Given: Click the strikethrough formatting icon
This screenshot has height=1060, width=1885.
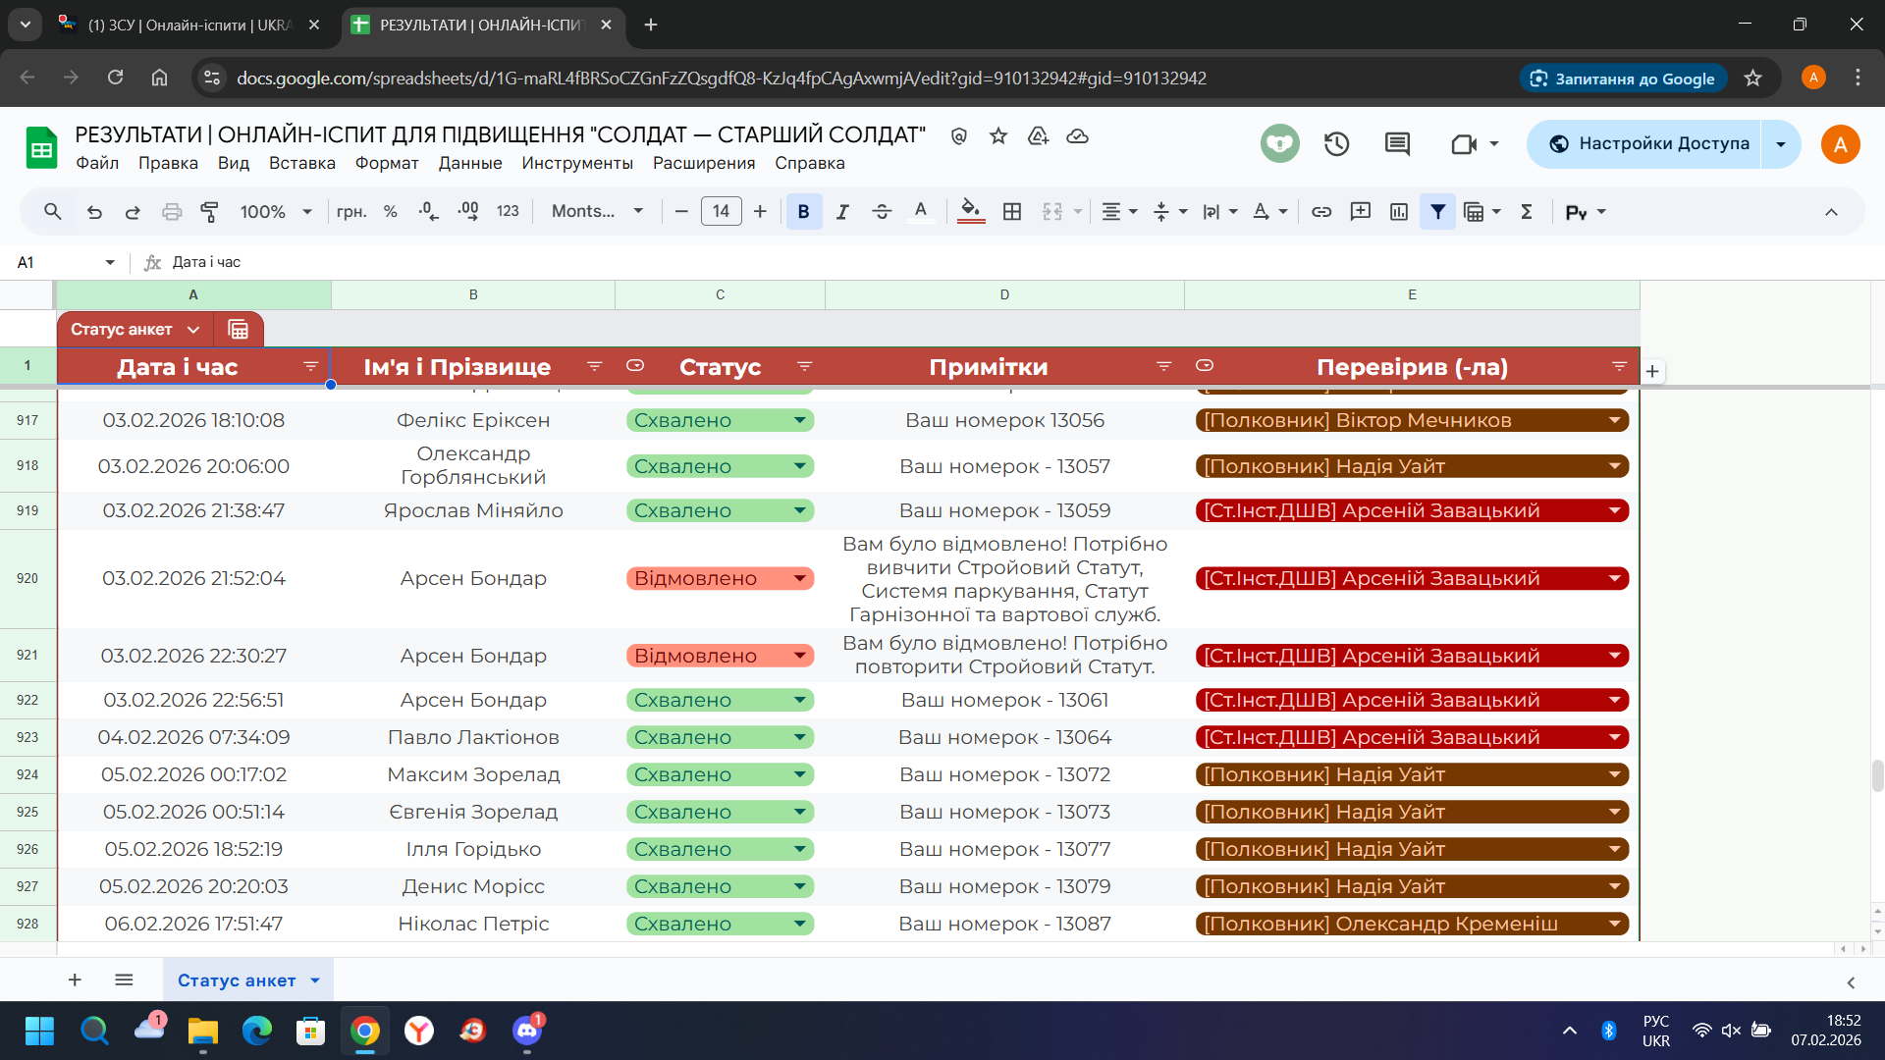Looking at the screenshot, I should pyautogui.click(x=881, y=211).
